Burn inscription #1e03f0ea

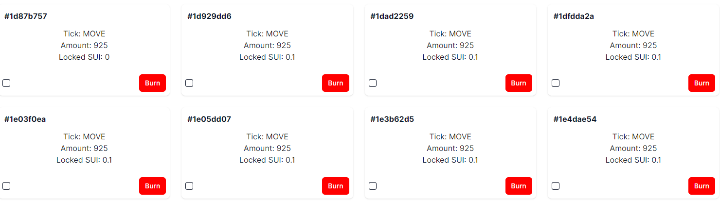pos(152,186)
